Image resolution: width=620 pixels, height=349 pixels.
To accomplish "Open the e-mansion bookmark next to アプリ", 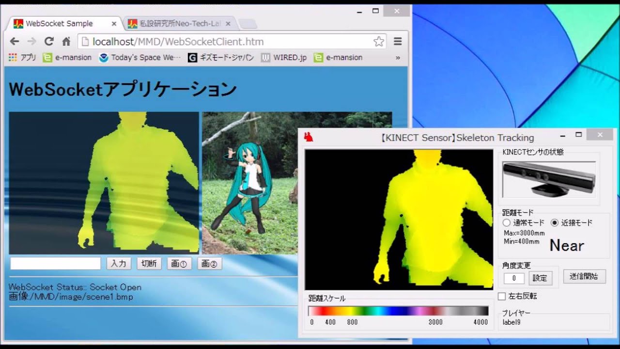I will pos(67,57).
